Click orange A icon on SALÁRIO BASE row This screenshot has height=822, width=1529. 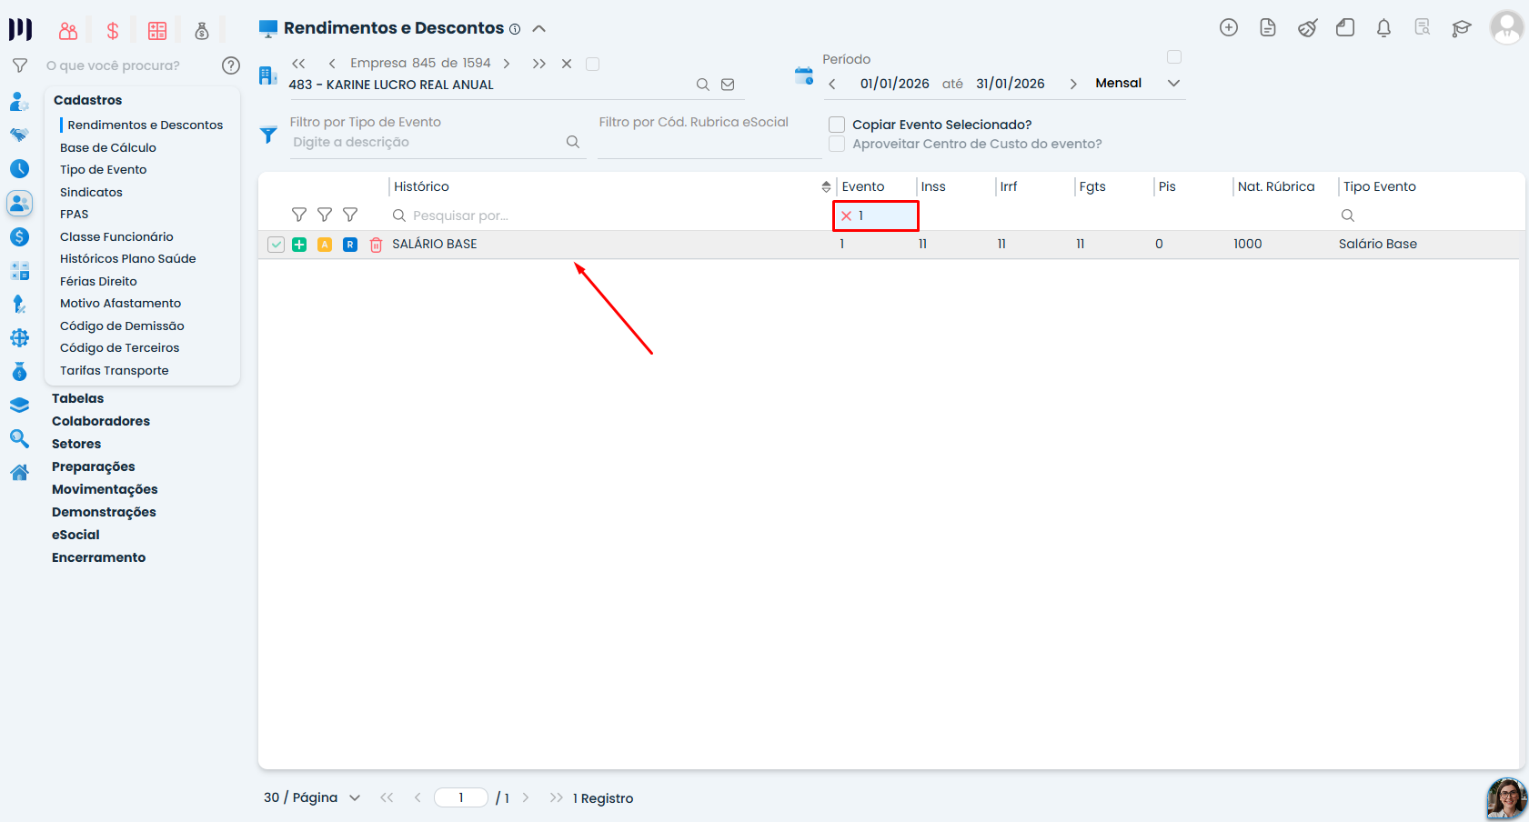[x=325, y=245]
